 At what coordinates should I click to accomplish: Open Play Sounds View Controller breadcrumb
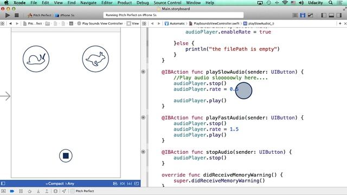click(100, 23)
